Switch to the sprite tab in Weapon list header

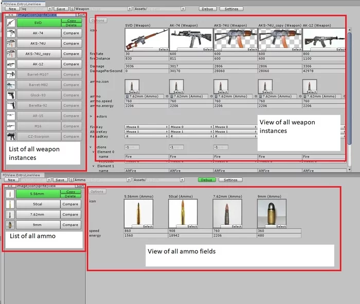point(43,15)
